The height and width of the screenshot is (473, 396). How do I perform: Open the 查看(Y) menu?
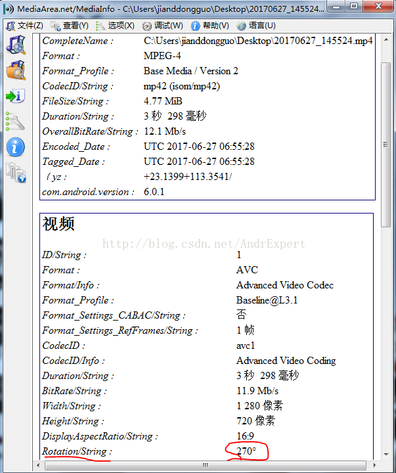[x=70, y=26]
